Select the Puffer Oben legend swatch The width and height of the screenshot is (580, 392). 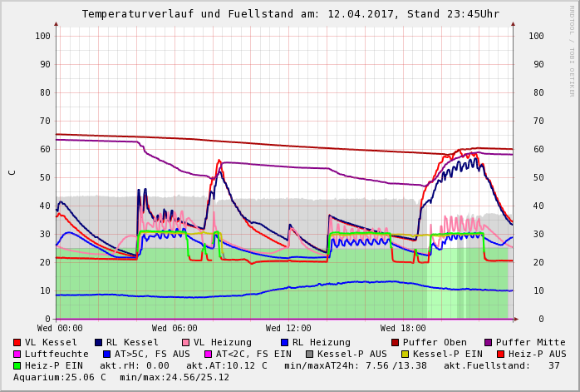click(x=395, y=342)
